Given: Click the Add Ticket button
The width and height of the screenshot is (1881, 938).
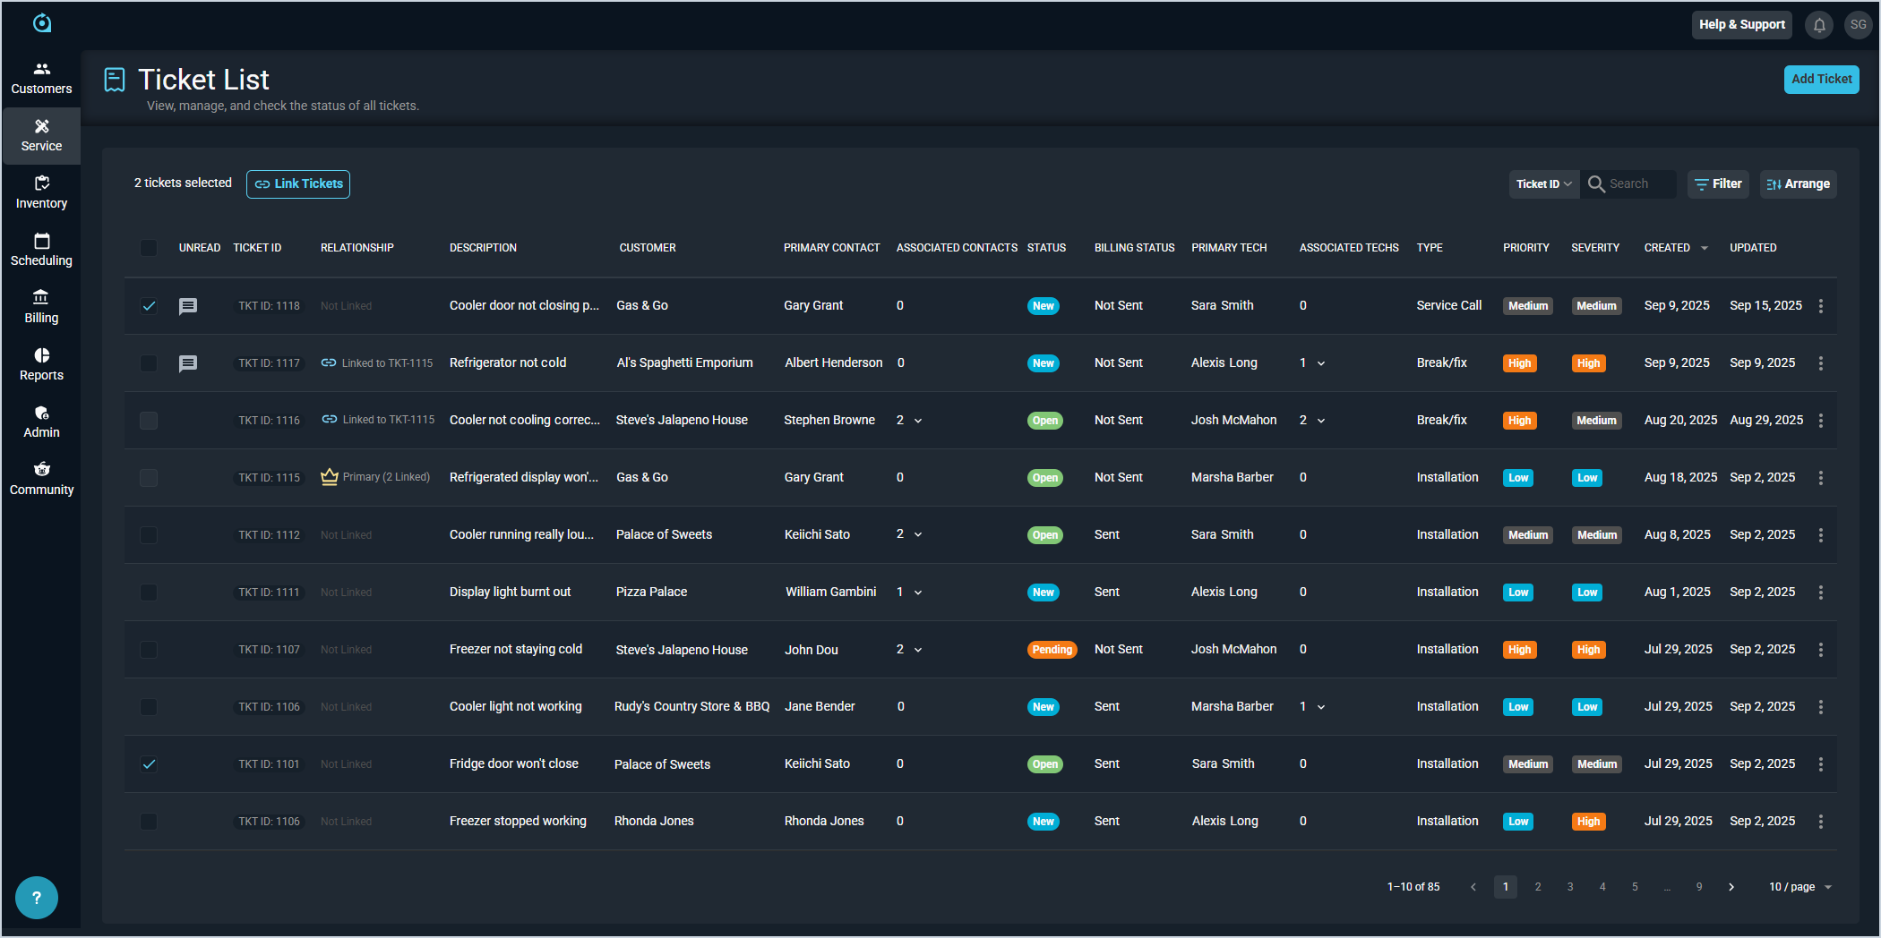Looking at the screenshot, I should click(1821, 79).
